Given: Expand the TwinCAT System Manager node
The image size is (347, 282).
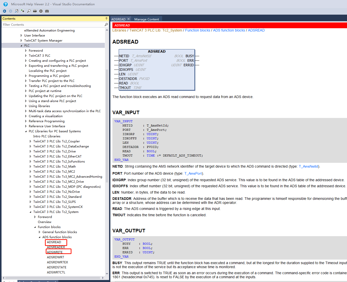Looking at the screenshot, I should [x=21, y=41].
